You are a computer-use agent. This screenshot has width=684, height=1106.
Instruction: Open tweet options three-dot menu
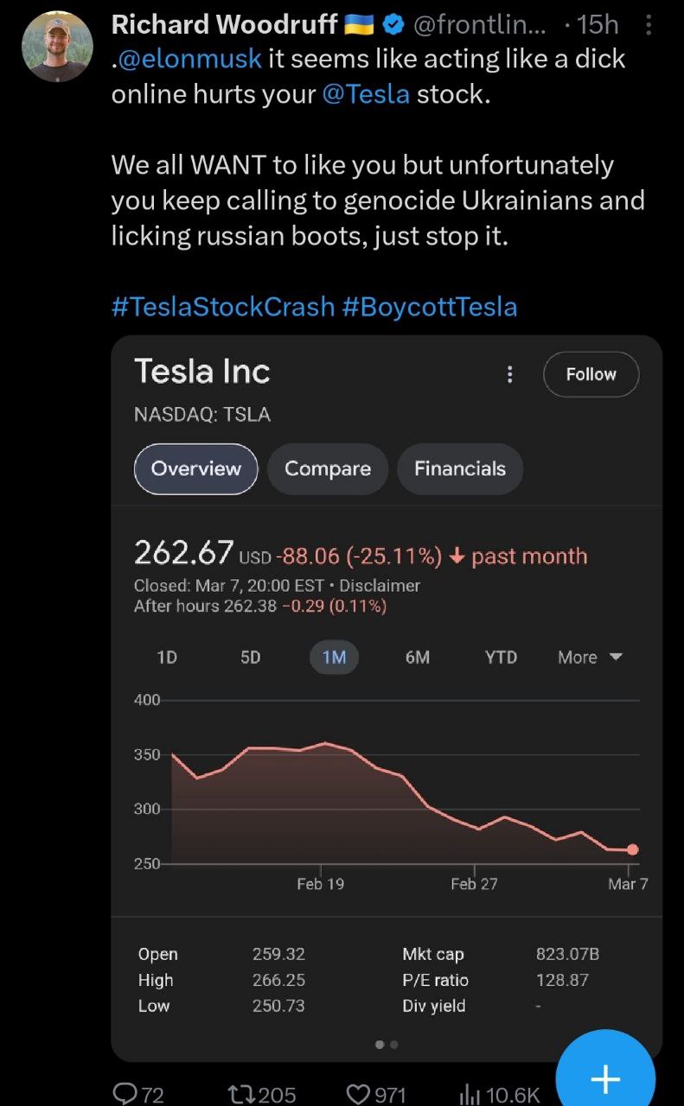[x=649, y=25]
